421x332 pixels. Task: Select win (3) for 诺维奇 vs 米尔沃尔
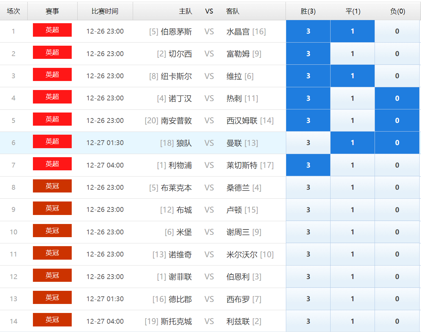[x=308, y=254]
